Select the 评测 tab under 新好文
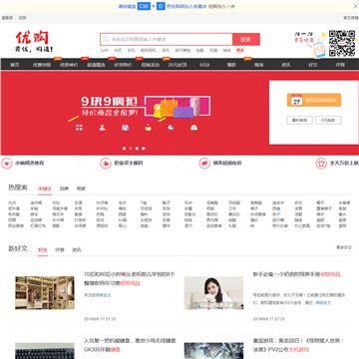This screenshot has width=359, height=359. [x=60, y=250]
